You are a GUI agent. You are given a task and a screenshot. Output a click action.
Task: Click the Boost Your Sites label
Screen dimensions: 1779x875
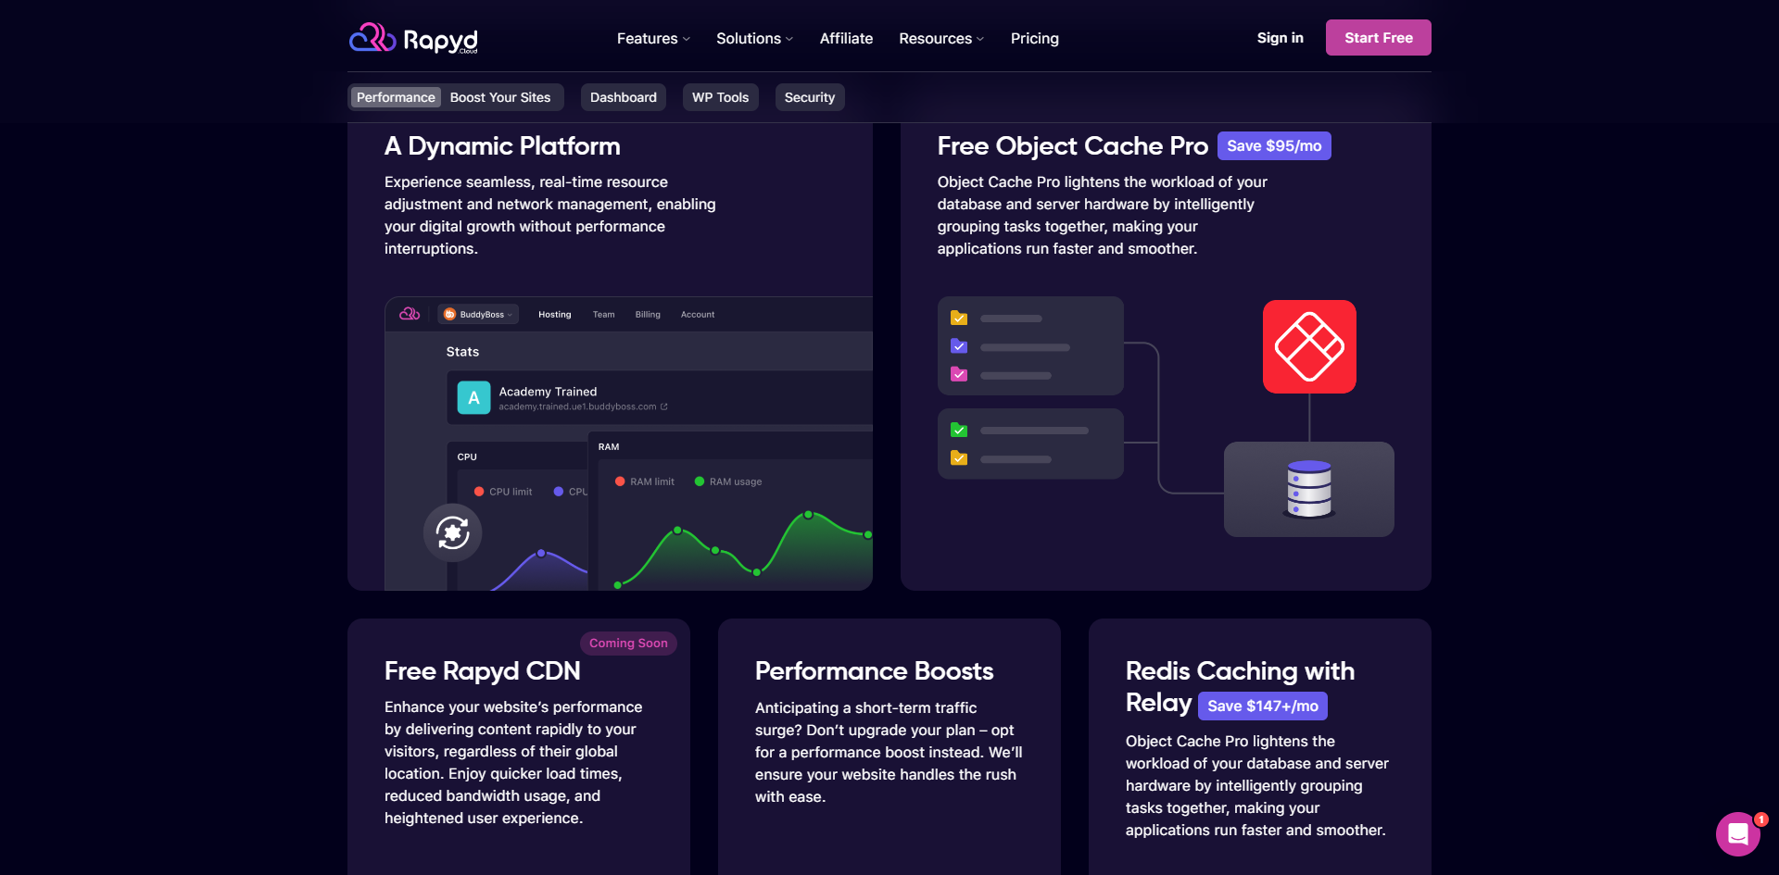point(500,97)
